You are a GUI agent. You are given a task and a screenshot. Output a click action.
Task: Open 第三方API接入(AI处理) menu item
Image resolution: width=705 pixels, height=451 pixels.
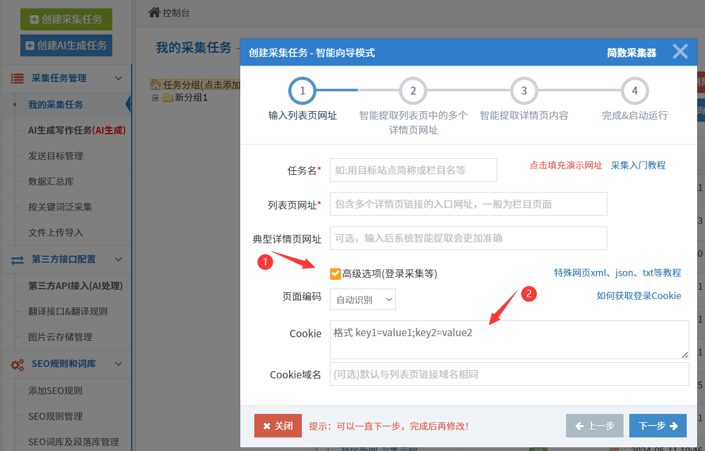[x=75, y=286]
